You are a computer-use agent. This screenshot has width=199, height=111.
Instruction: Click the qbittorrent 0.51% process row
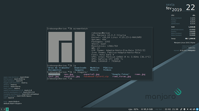coord(183,24)
